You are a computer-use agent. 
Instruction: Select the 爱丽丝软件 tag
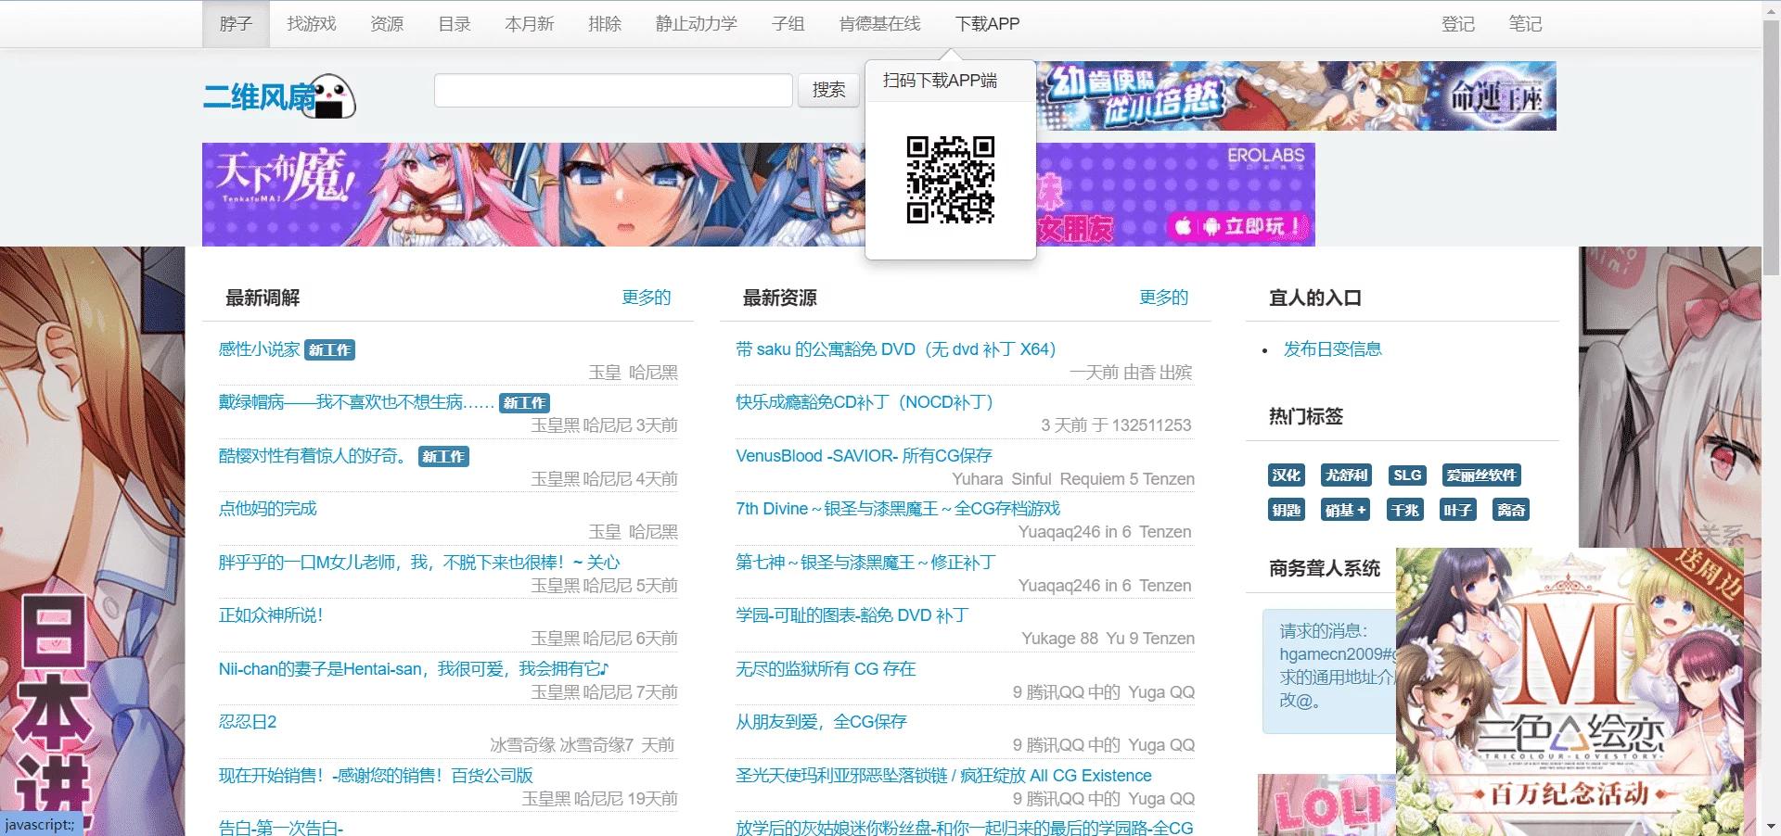1481,475
